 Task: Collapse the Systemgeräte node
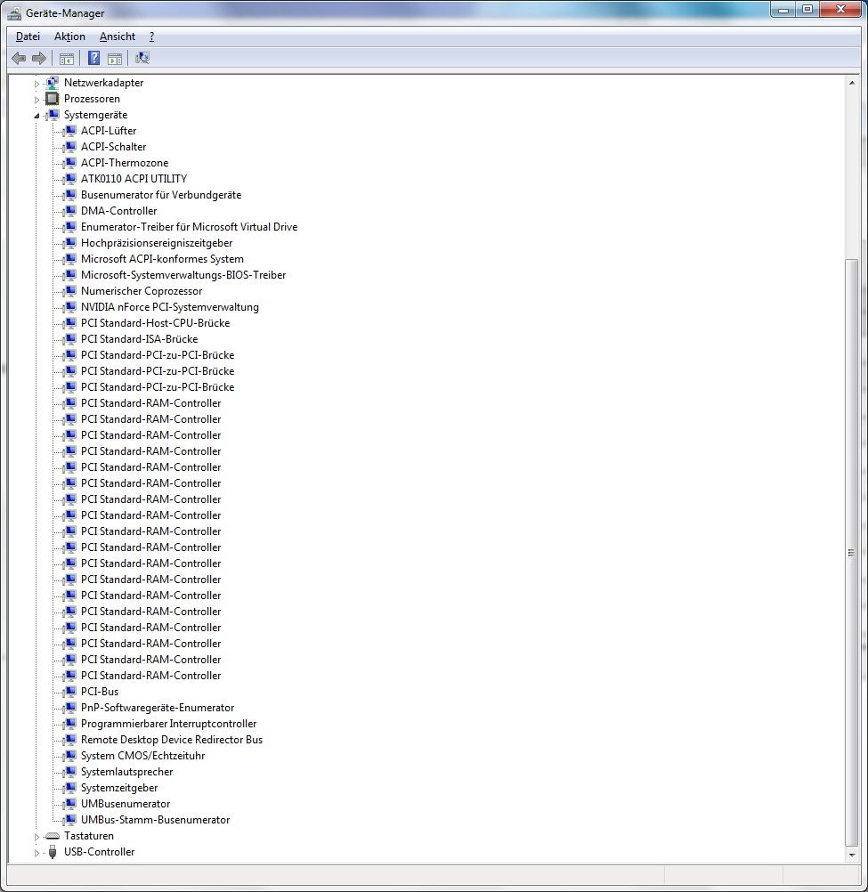point(37,116)
